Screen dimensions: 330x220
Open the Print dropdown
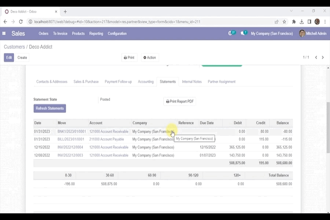tap(129, 58)
